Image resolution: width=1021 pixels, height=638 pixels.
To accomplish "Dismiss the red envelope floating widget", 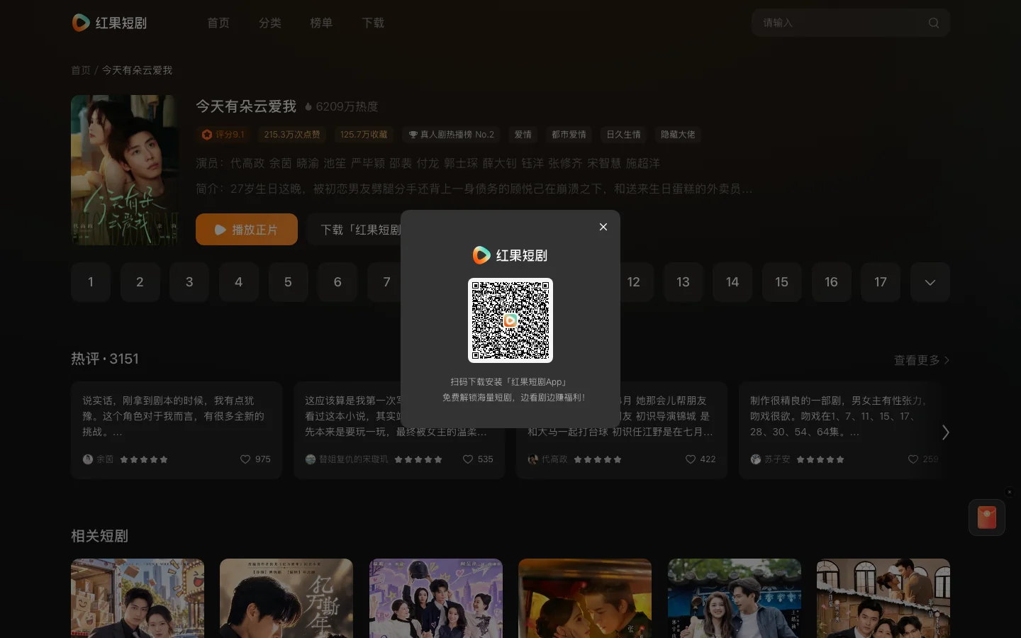I will [1010, 492].
